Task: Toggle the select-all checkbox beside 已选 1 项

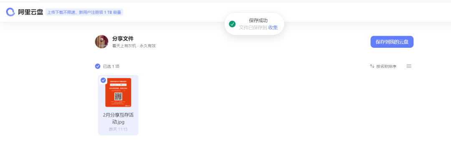Action: tap(98, 66)
